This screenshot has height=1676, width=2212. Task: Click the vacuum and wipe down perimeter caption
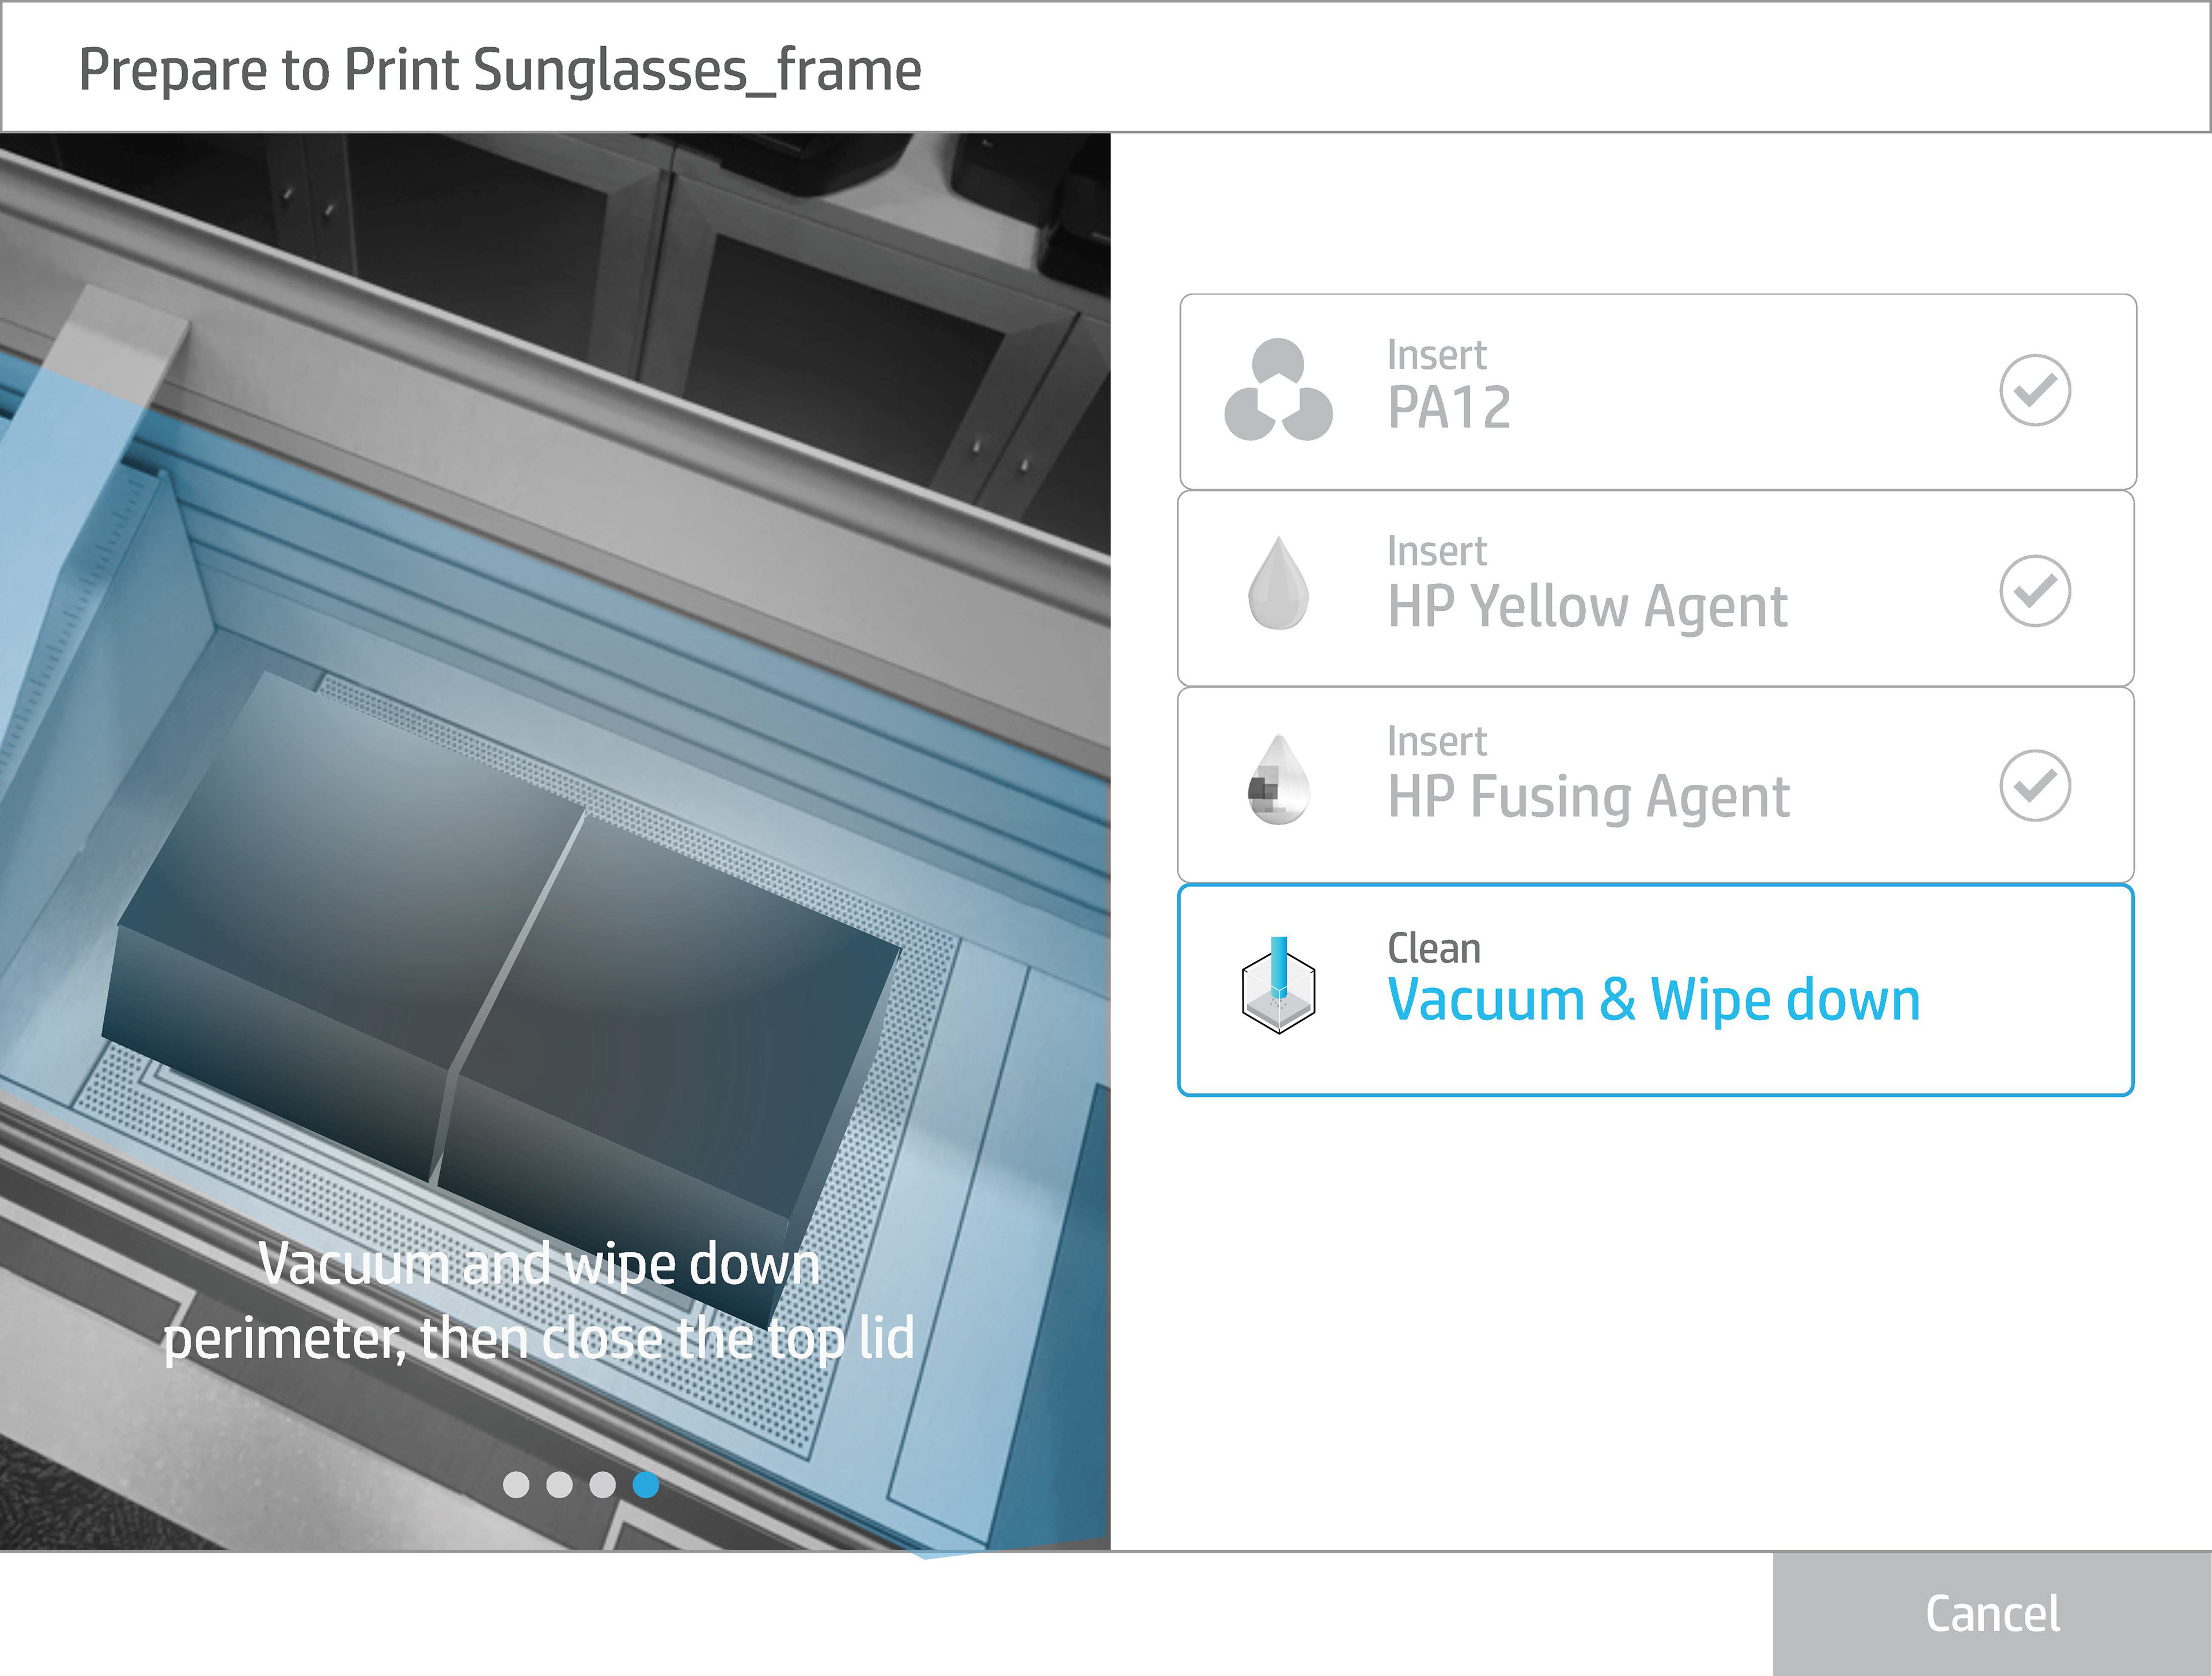(539, 1301)
